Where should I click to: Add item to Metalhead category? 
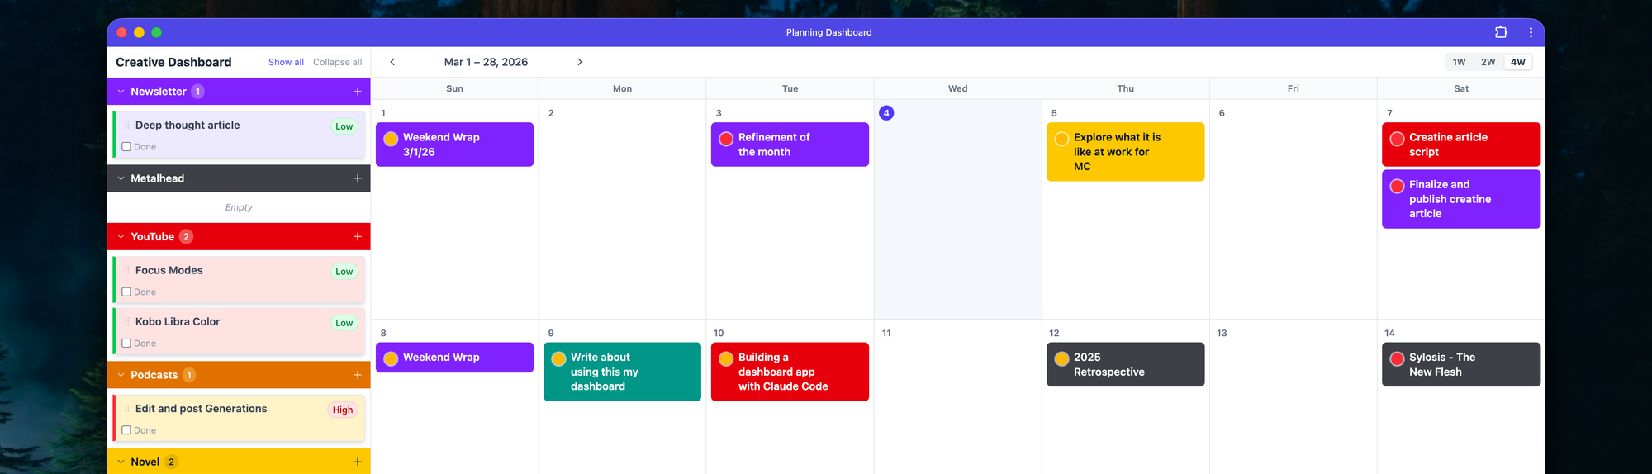tap(358, 178)
